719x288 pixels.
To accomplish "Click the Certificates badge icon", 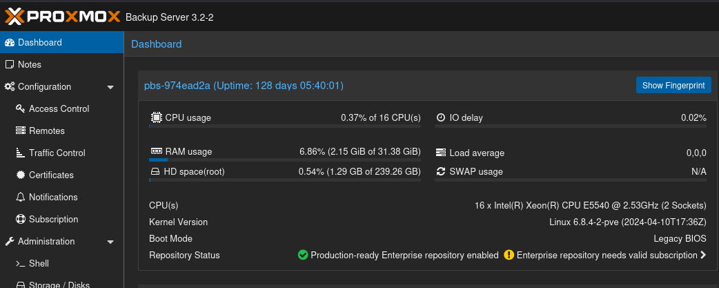I will point(21,175).
